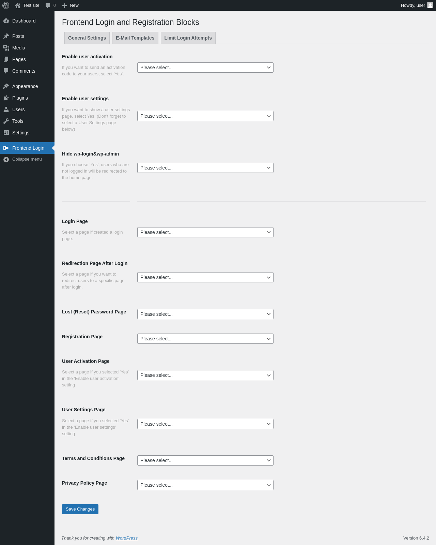Click the user avatar icon
Screen dimensions: 436x545
[430, 5]
